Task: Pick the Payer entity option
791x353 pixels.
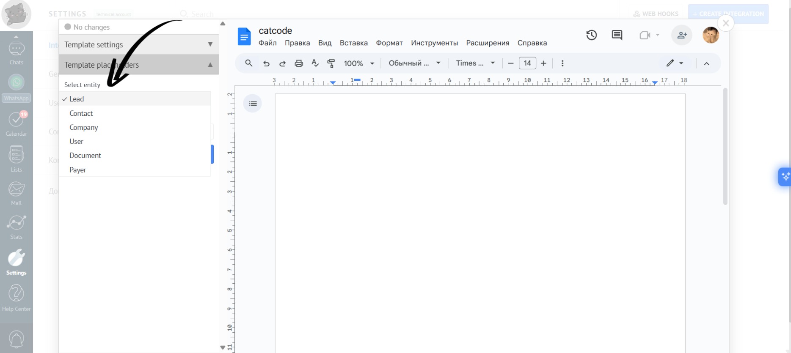Action: (x=78, y=170)
